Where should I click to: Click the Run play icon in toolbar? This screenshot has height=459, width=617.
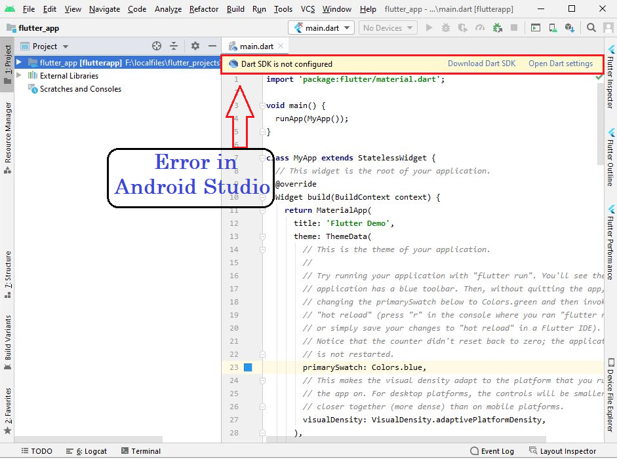pos(429,28)
